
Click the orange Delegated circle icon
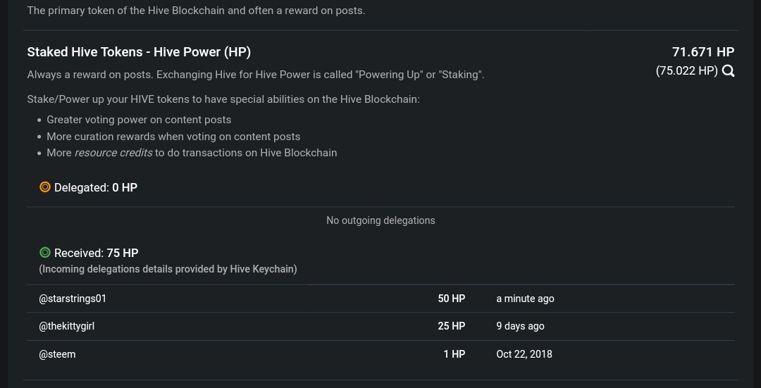45,187
